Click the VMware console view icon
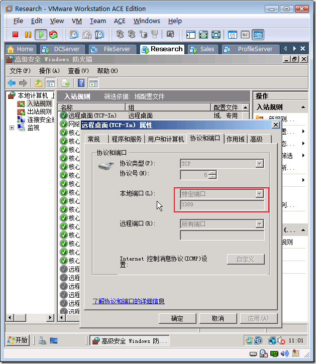Screen dimensions: 316x364 coord(258,35)
